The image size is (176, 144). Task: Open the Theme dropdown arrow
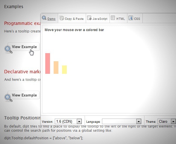pyautogui.click(x=173, y=121)
